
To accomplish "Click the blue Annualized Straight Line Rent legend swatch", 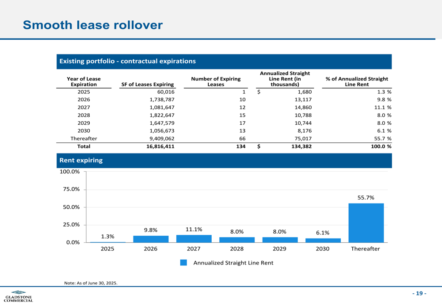I will 183,263.
